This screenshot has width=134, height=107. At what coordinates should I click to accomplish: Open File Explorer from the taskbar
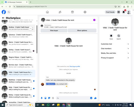[43, 105]
